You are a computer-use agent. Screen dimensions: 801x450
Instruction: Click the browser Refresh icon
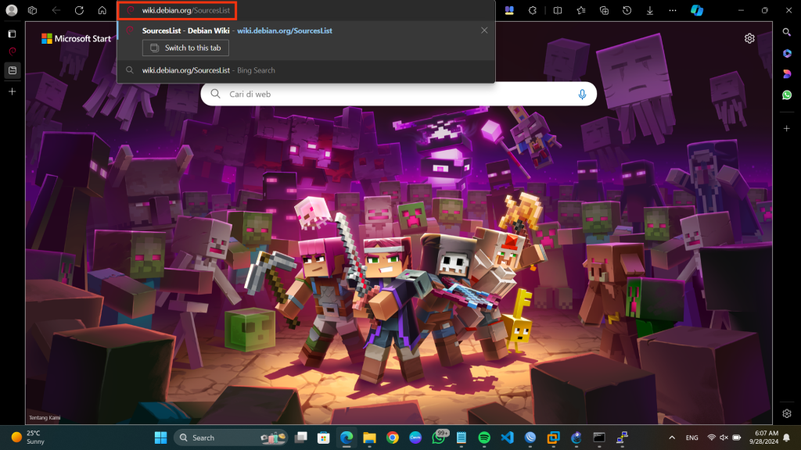(79, 11)
